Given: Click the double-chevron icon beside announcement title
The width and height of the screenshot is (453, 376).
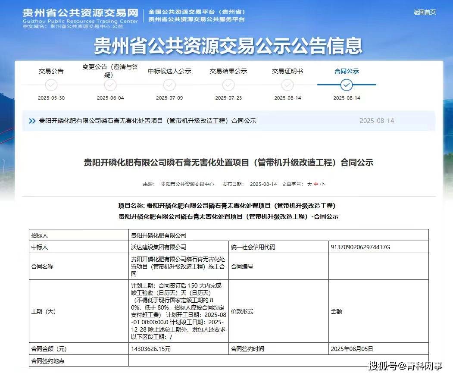Looking at the screenshot, I should click(32, 121).
